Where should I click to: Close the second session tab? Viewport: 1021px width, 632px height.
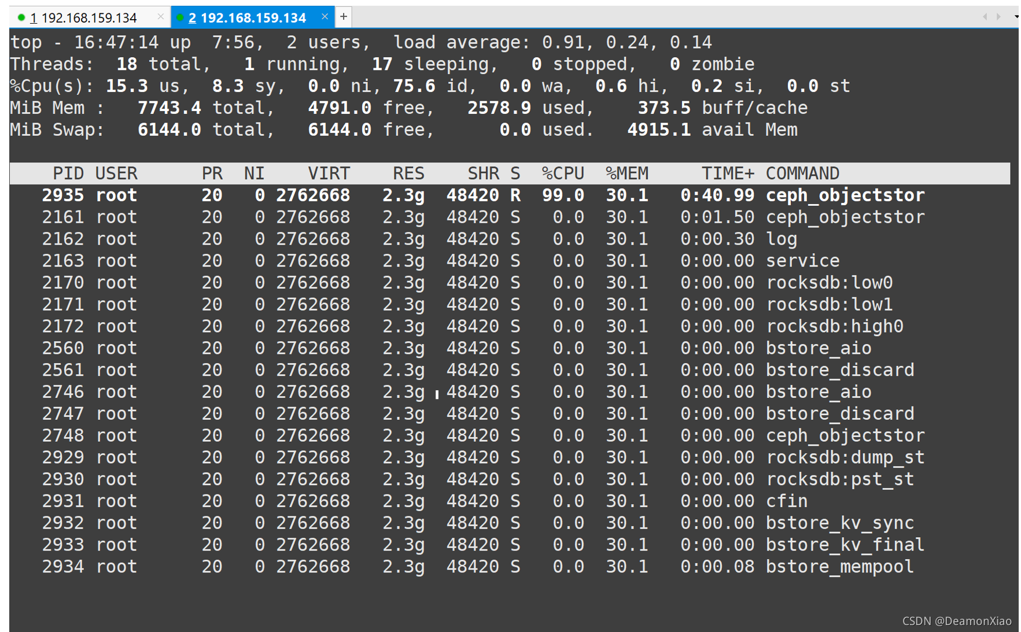(x=325, y=17)
